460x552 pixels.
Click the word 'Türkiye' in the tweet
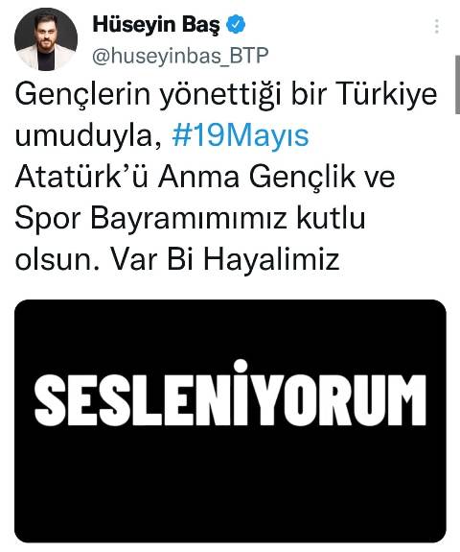[x=386, y=94]
